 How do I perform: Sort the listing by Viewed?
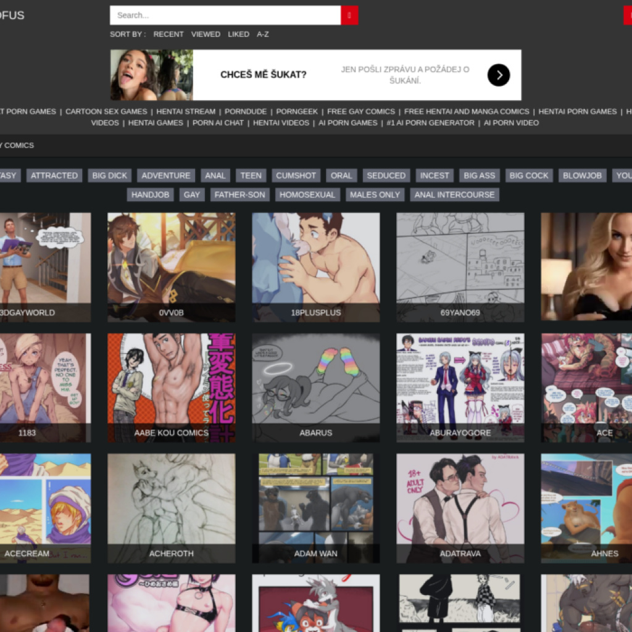point(206,35)
